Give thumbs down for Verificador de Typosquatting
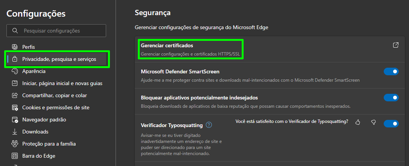The height and width of the screenshot is (166, 409). pos(373,122)
